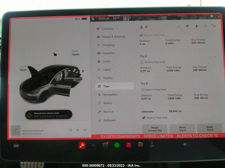Tap the charge port lightning icon
This screenshot has width=225, height=168.
83,71
